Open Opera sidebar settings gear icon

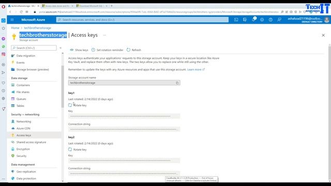tap(4, 99)
